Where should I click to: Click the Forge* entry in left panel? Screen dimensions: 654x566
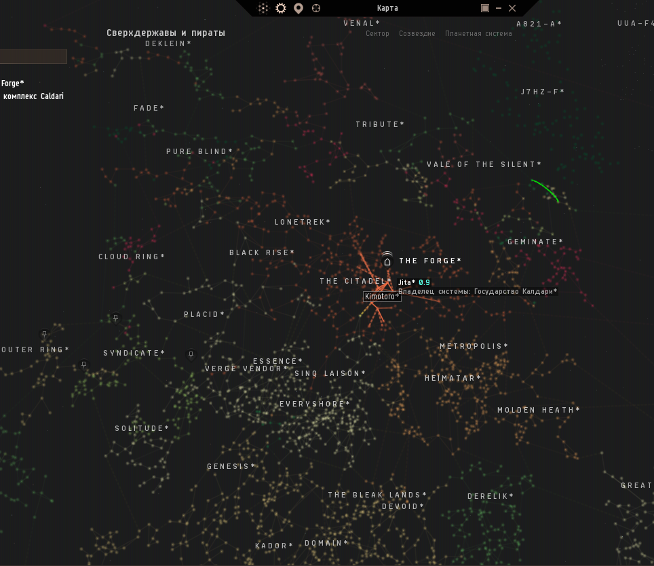pos(12,83)
